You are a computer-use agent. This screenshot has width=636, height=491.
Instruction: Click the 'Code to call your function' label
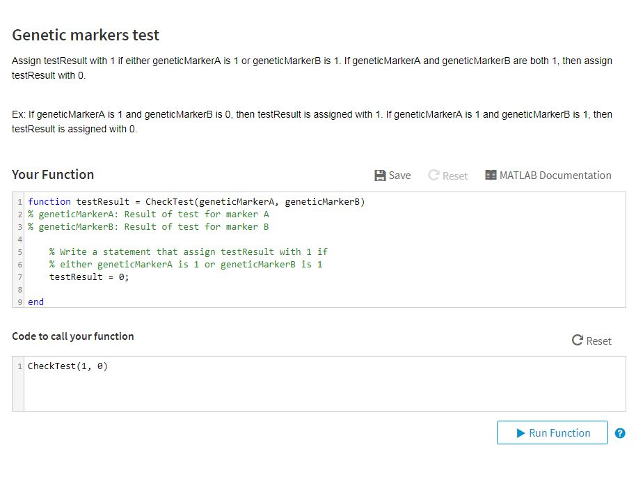click(73, 336)
